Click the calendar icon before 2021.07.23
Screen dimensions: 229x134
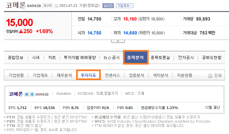(x=56, y=6)
